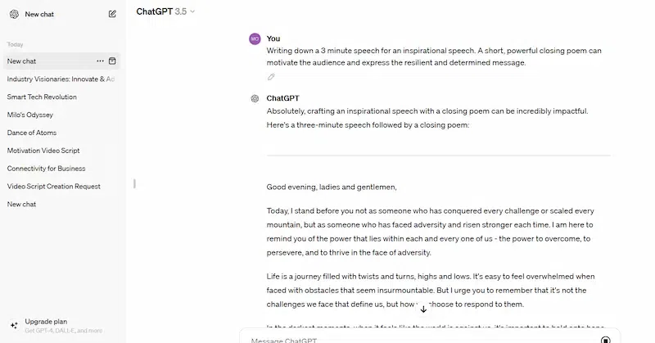The image size is (655, 343).
Task: Open the Industry Visionaries chat
Action: 61,79
